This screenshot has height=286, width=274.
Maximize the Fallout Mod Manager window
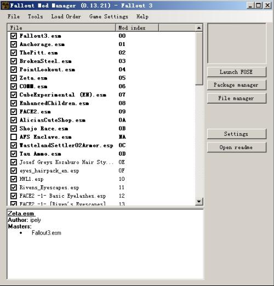pos(259,5)
